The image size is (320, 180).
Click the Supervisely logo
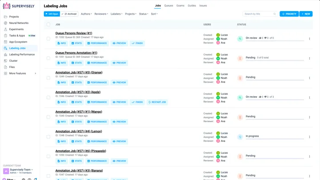click(19, 6)
